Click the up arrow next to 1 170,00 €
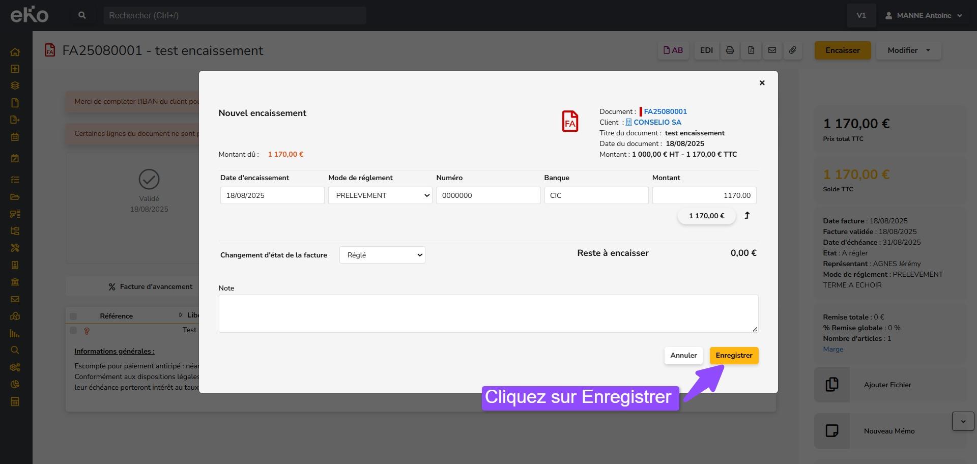Image resolution: width=977 pixels, height=464 pixels. tap(747, 216)
